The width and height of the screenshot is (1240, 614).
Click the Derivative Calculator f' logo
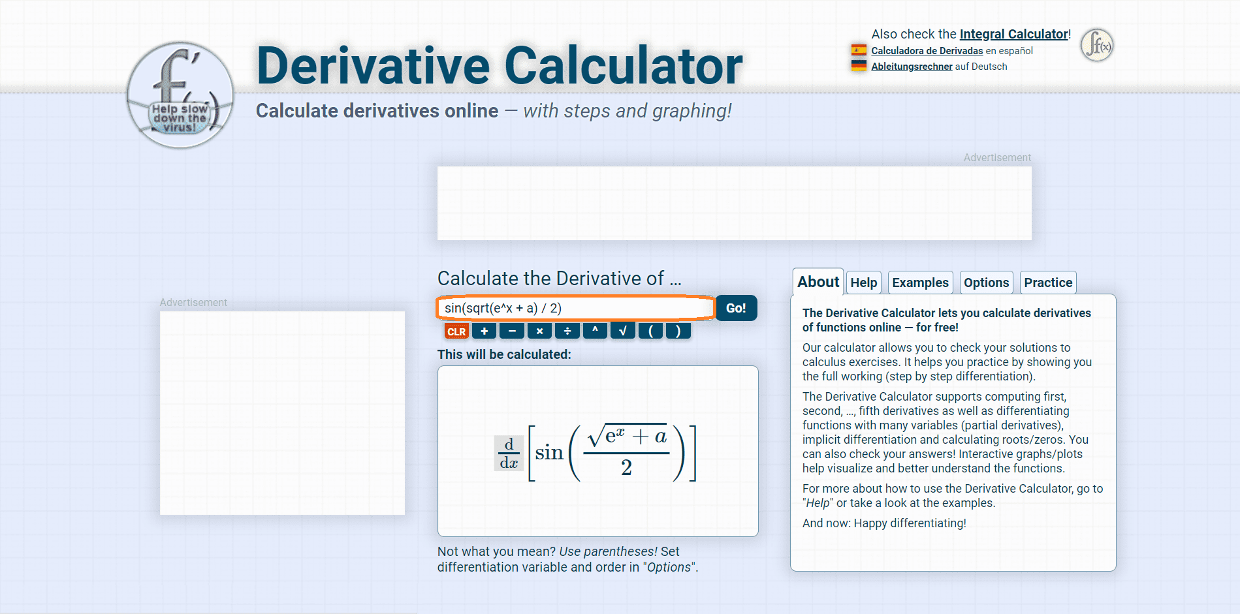[180, 95]
